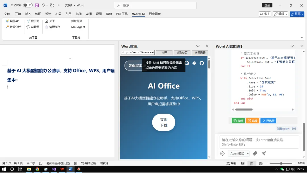Screen dimensions: 307x173
Task: Click the orange 编辑 button under code
Action: tap(253, 121)
